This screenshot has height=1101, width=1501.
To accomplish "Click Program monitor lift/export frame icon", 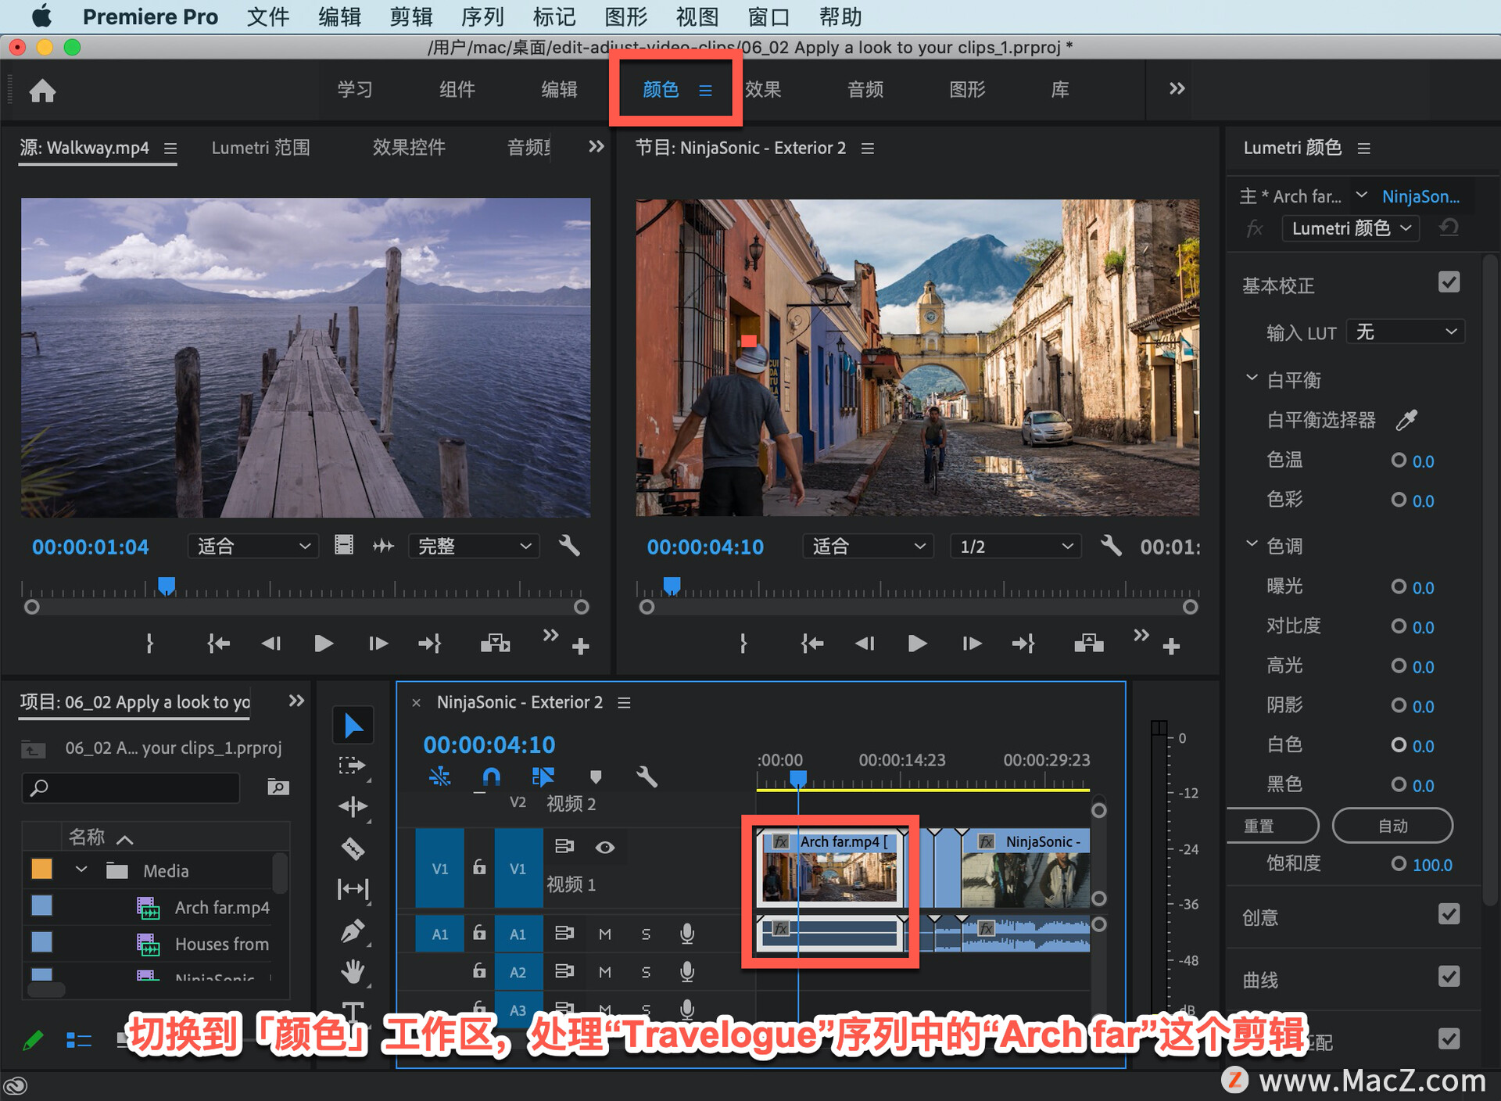I will 1088,644.
